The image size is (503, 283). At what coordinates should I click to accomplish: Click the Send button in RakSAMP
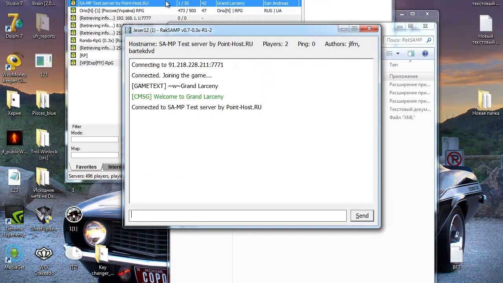(x=362, y=216)
